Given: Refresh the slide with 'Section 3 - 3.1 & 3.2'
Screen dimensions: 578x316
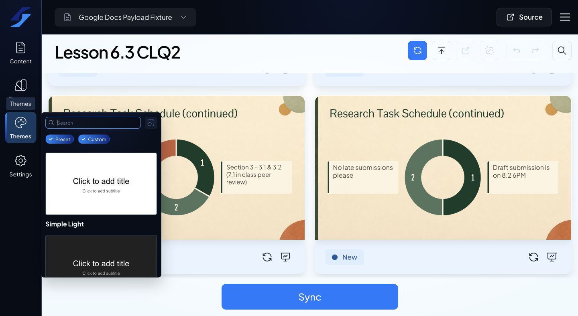Looking at the screenshot, I should click(267, 257).
